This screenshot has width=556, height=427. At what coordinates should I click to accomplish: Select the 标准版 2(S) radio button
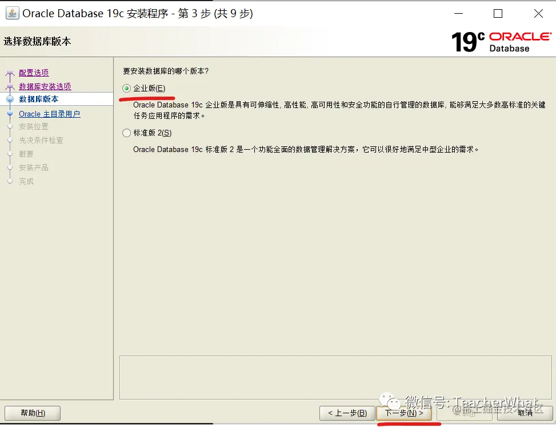pyautogui.click(x=127, y=133)
